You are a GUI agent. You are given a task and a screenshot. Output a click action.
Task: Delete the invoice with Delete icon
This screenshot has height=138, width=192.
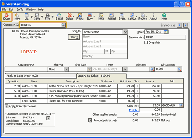point(70,16)
